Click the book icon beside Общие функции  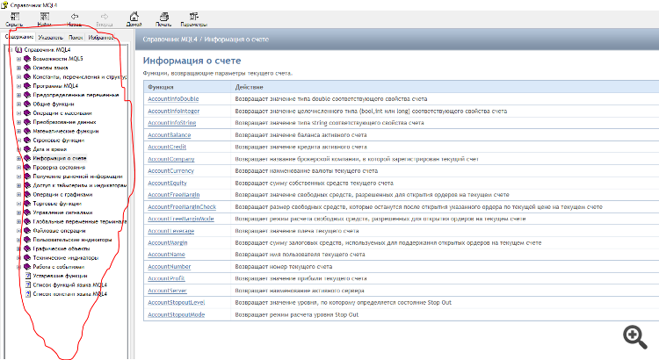click(x=27, y=104)
